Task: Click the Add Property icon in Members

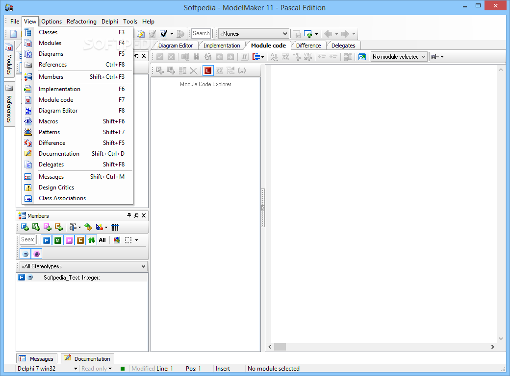Action: point(48,227)
